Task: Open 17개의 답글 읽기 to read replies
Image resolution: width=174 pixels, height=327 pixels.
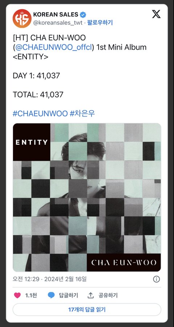Action: [x=87, y=310]
